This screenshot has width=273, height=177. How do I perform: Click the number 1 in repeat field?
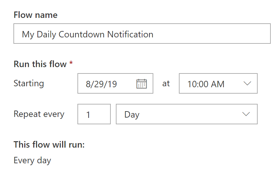pos(88,115)
